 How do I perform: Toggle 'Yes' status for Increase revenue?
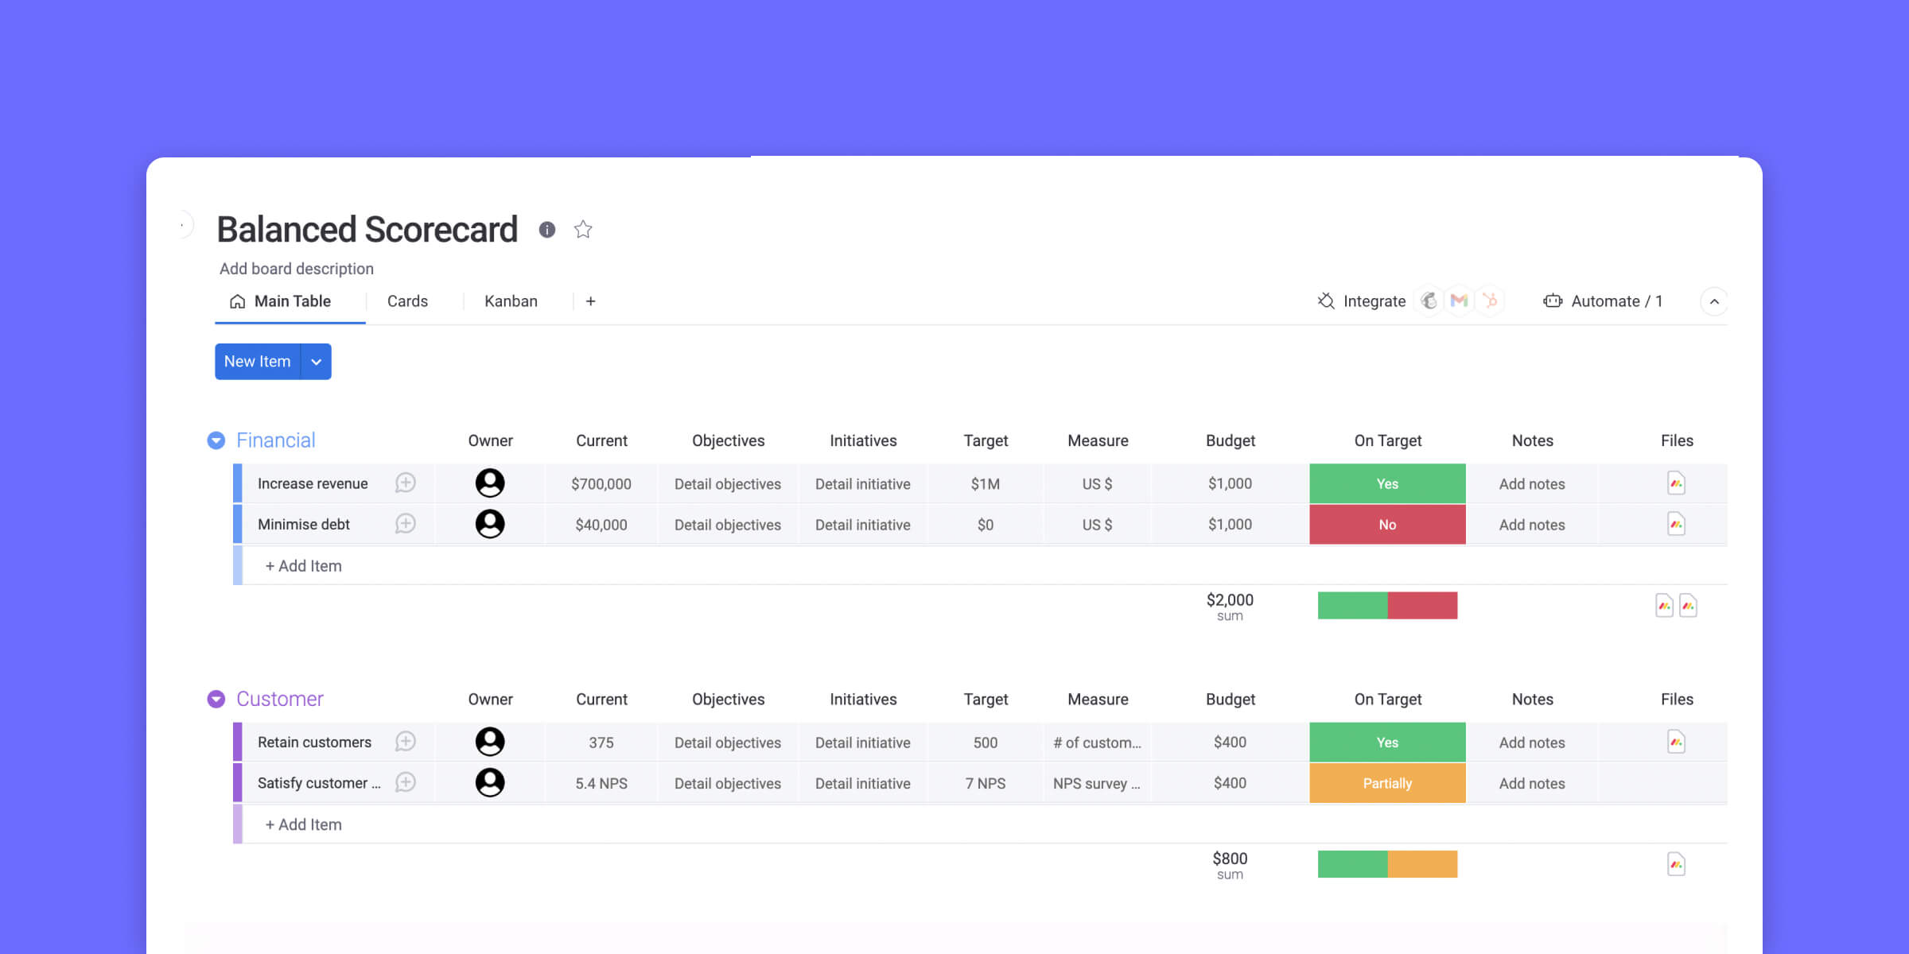[1387, 483]
